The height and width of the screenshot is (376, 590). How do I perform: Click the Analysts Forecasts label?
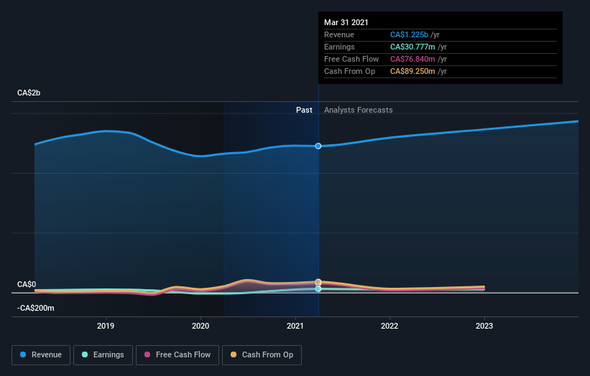[358, 110]
